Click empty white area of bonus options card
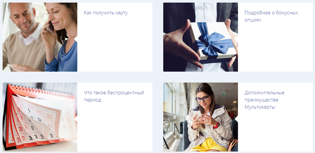Viewport: 315px width, 153px height. pos(275,48)
